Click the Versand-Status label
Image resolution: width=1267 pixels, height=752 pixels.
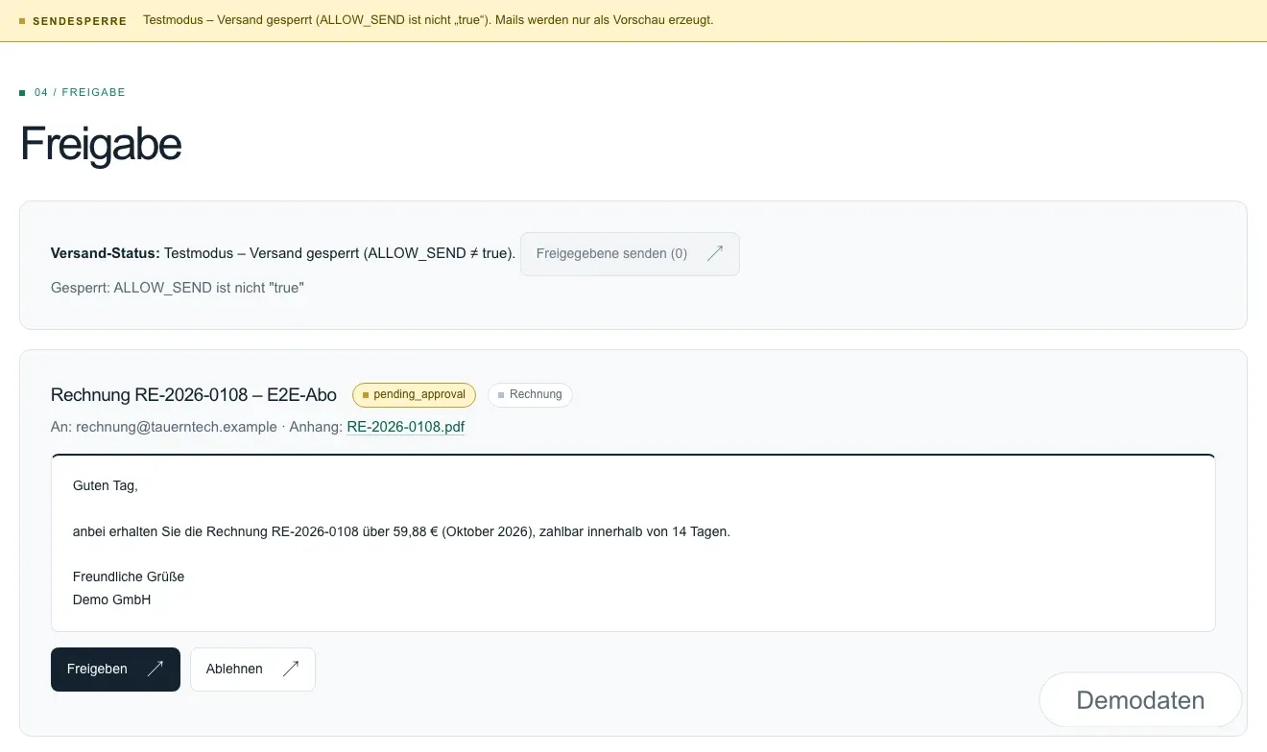pyautogui.click(x=106, y=254)
